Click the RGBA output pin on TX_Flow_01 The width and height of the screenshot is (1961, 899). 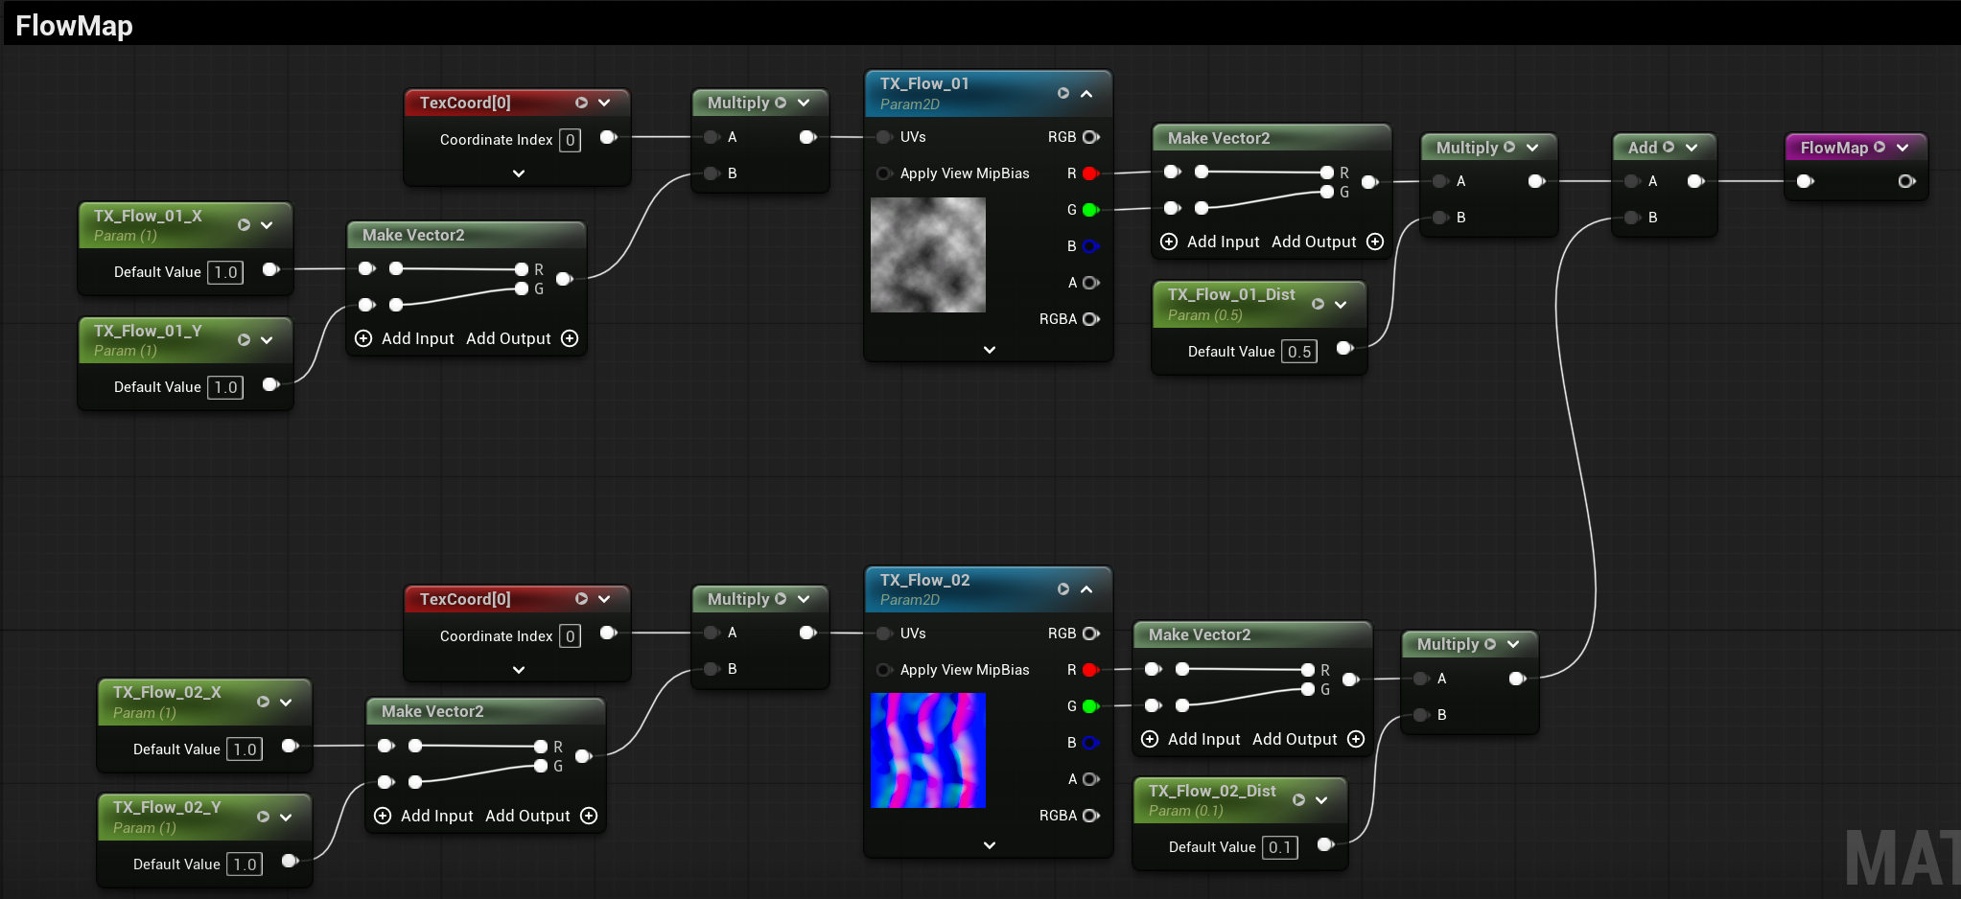[1090, 319]
